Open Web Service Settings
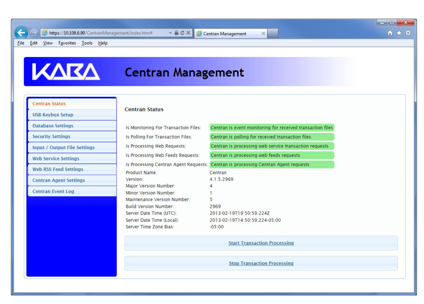The image size is (424, 304). (x=72, y=158)
